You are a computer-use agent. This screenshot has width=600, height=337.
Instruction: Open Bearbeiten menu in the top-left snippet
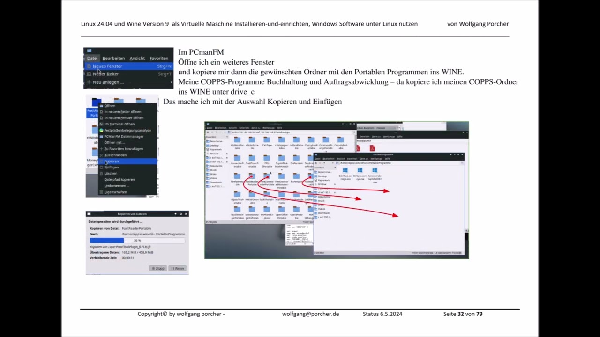click(x=113, y=58)
